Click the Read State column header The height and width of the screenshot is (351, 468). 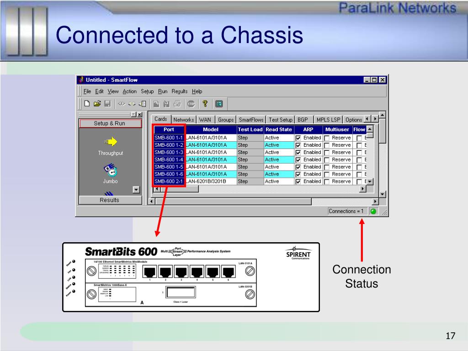tap(279, 129)
